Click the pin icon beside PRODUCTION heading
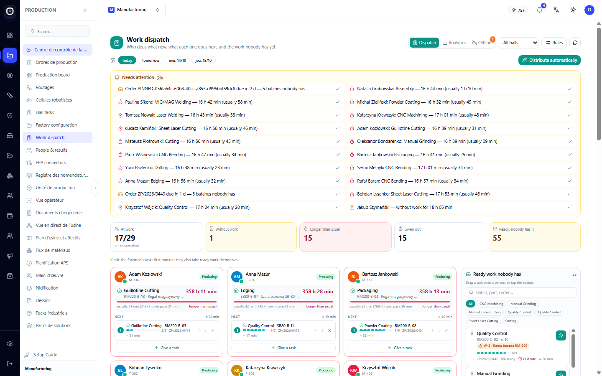Screen dimensions: 602x376 click(85, 10)
